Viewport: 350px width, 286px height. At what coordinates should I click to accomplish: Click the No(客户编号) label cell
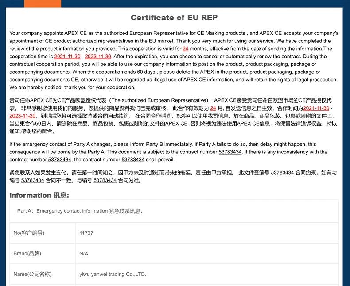tap(43, 233)
